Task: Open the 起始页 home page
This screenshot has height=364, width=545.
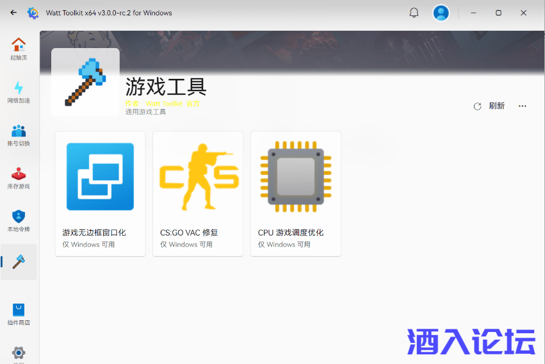Action: [19, 49]
